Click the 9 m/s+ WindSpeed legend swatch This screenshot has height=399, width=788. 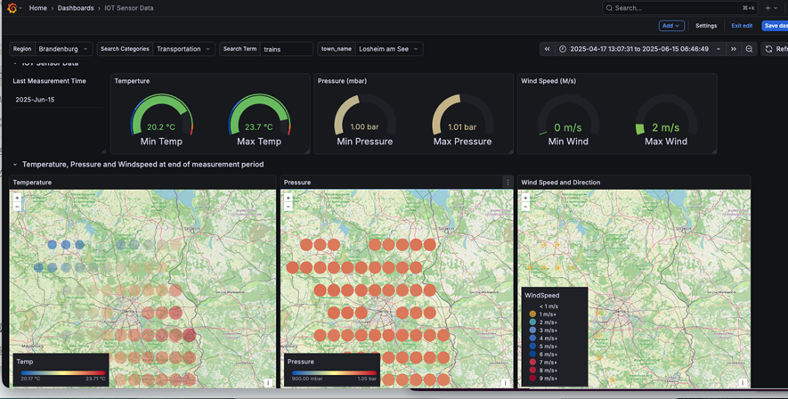[532, 379]
